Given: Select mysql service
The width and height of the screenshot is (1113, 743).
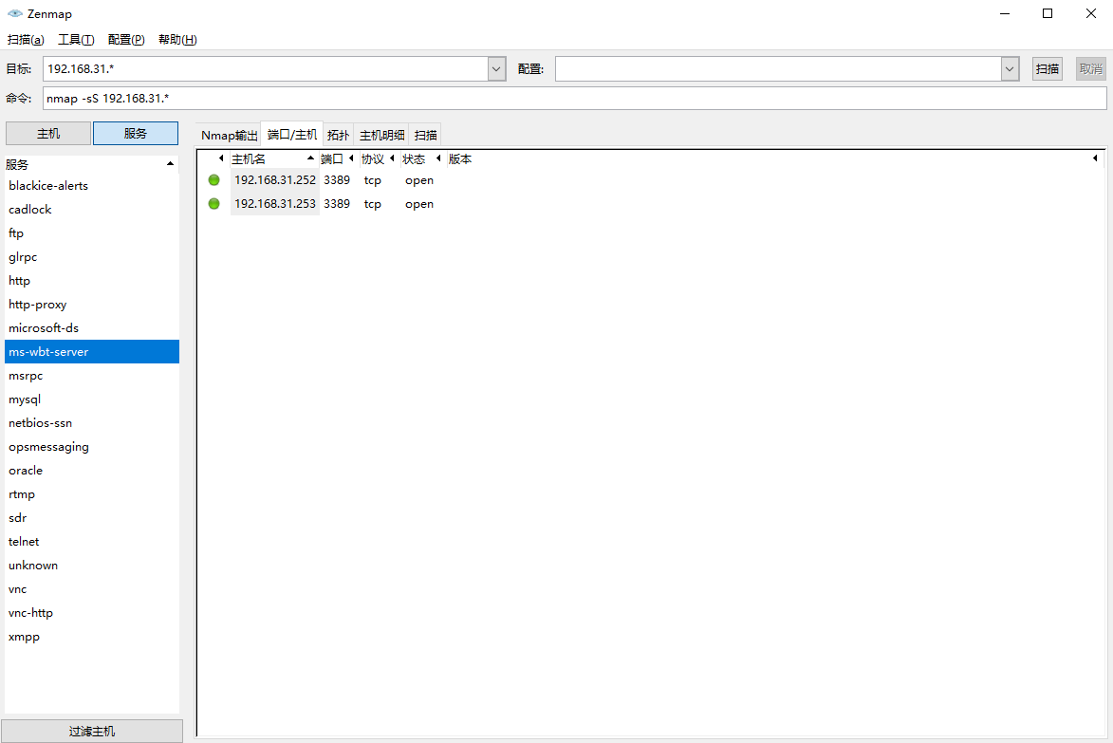Looking at the screenshot, I should (x=92, y=399).
